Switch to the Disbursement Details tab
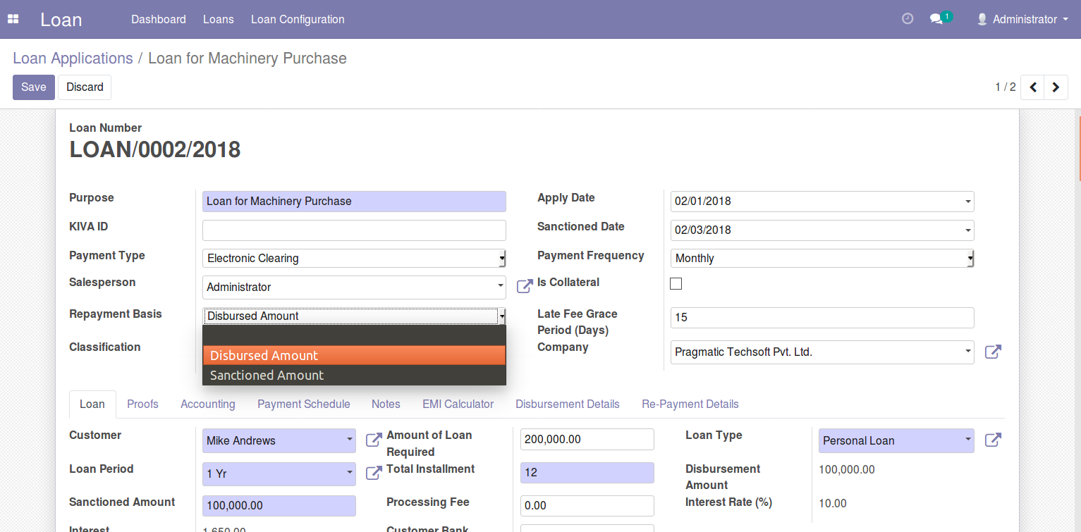Image resolution: width=1081 pixels, height=532 pixels. [x=568, y=404]
